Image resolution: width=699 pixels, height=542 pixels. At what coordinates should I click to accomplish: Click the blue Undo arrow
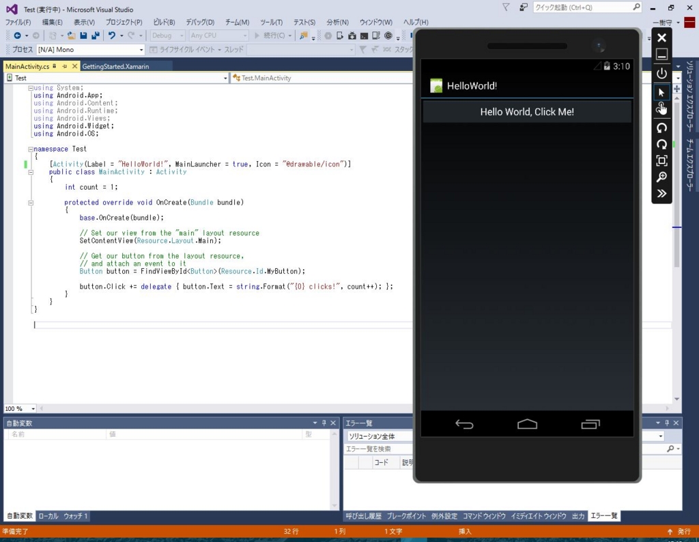click(111, 35)
